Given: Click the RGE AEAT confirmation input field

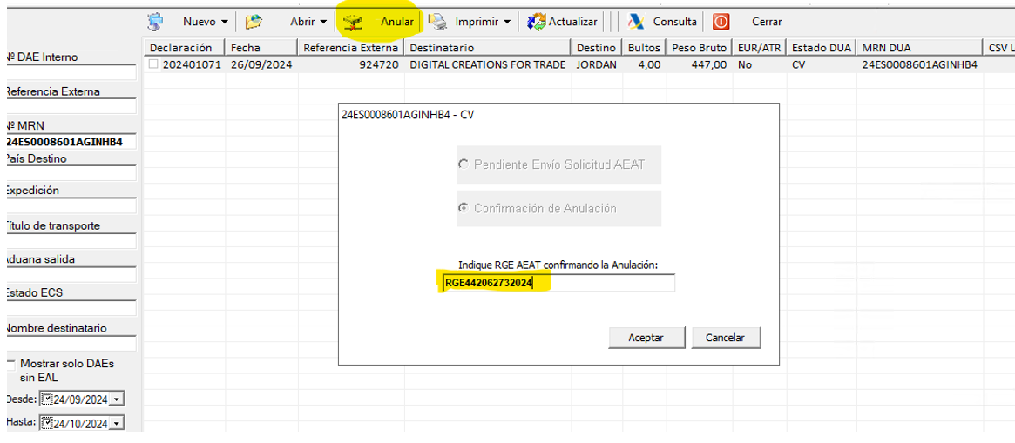Looking at the screenshot, I should pos(558,283).
